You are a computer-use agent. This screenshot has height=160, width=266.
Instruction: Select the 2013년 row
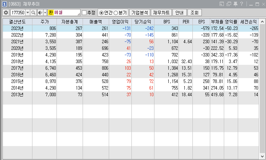(x=131, y=94)
